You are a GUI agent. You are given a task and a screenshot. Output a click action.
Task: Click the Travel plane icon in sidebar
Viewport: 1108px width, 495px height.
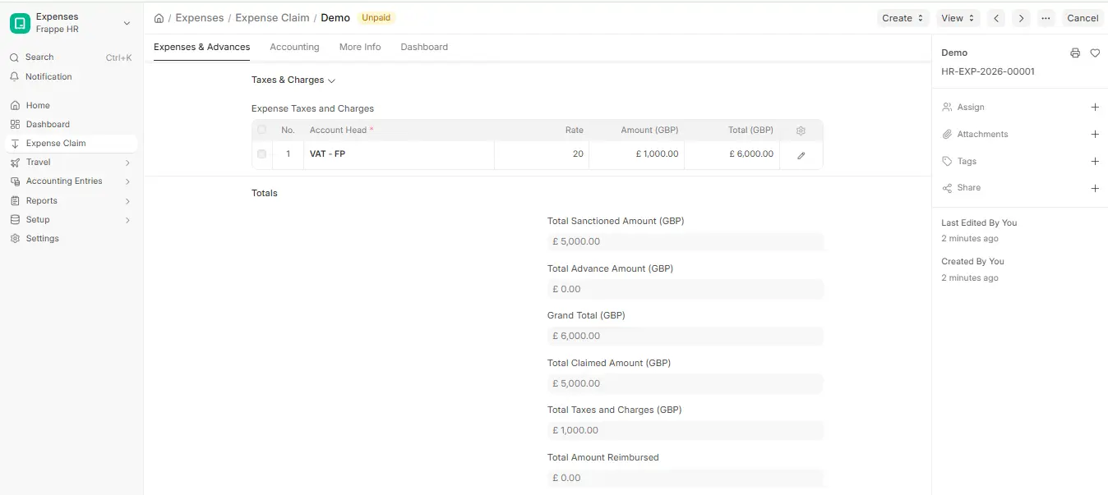14,162
